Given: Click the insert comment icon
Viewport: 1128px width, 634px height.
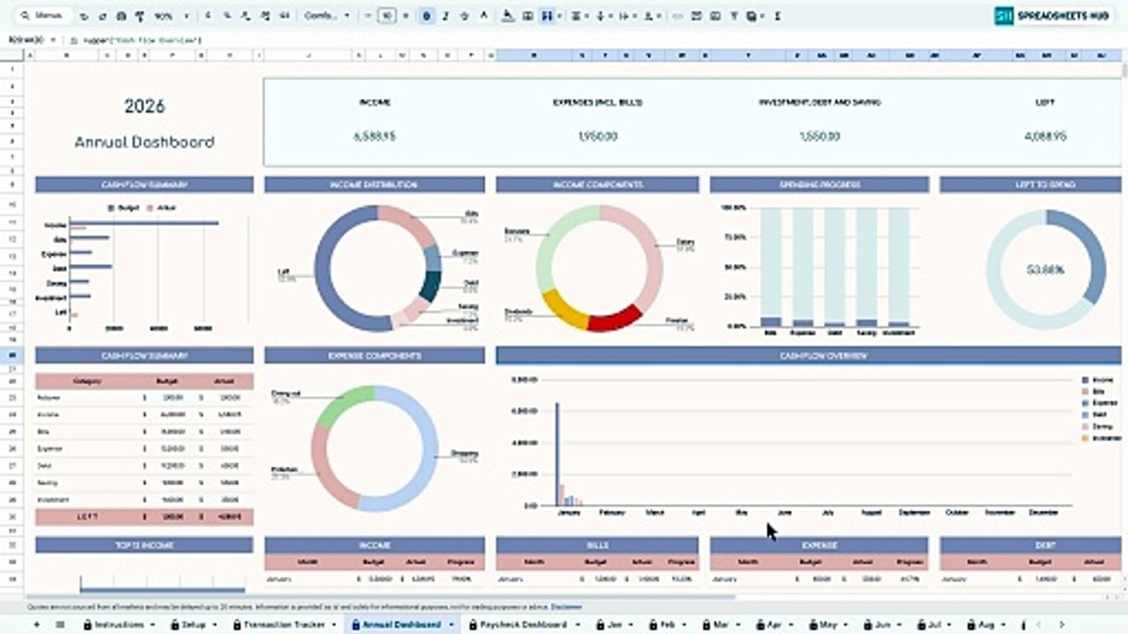Looking at the screenshot, I should 696,16.
